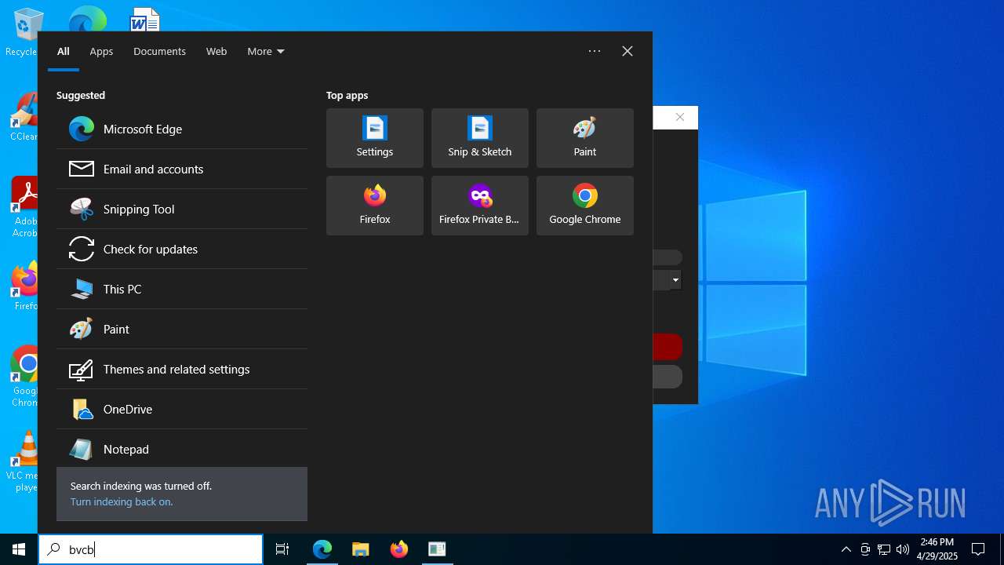
Task: Switch to the All search tab
Action: tap(64, 51)
